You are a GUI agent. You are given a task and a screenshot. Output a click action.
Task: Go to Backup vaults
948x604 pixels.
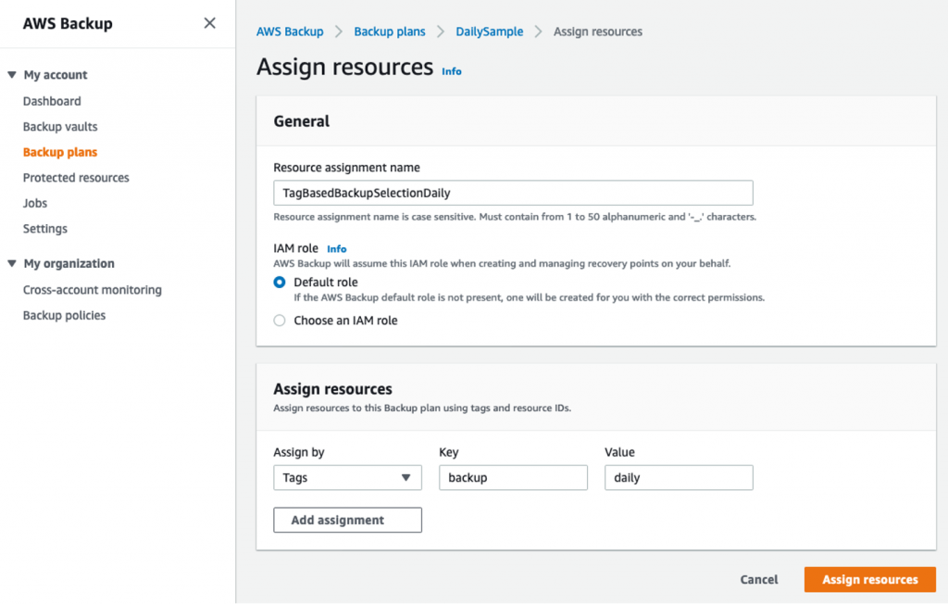click(60, 127)
